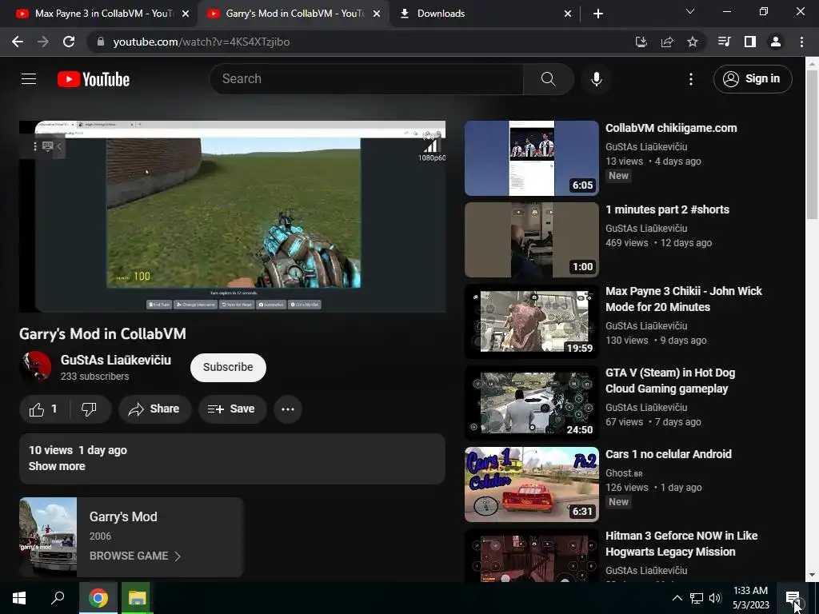Viewport: 819px width, 614px height.
Task: Click the Sign in button
Action: click(752, 79)
